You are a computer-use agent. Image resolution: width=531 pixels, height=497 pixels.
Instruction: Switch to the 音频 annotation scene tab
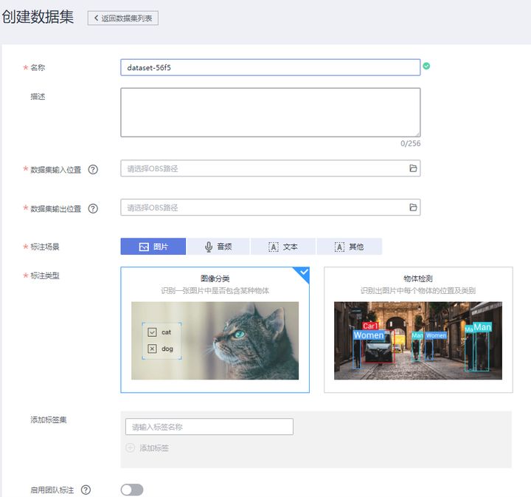218,247
